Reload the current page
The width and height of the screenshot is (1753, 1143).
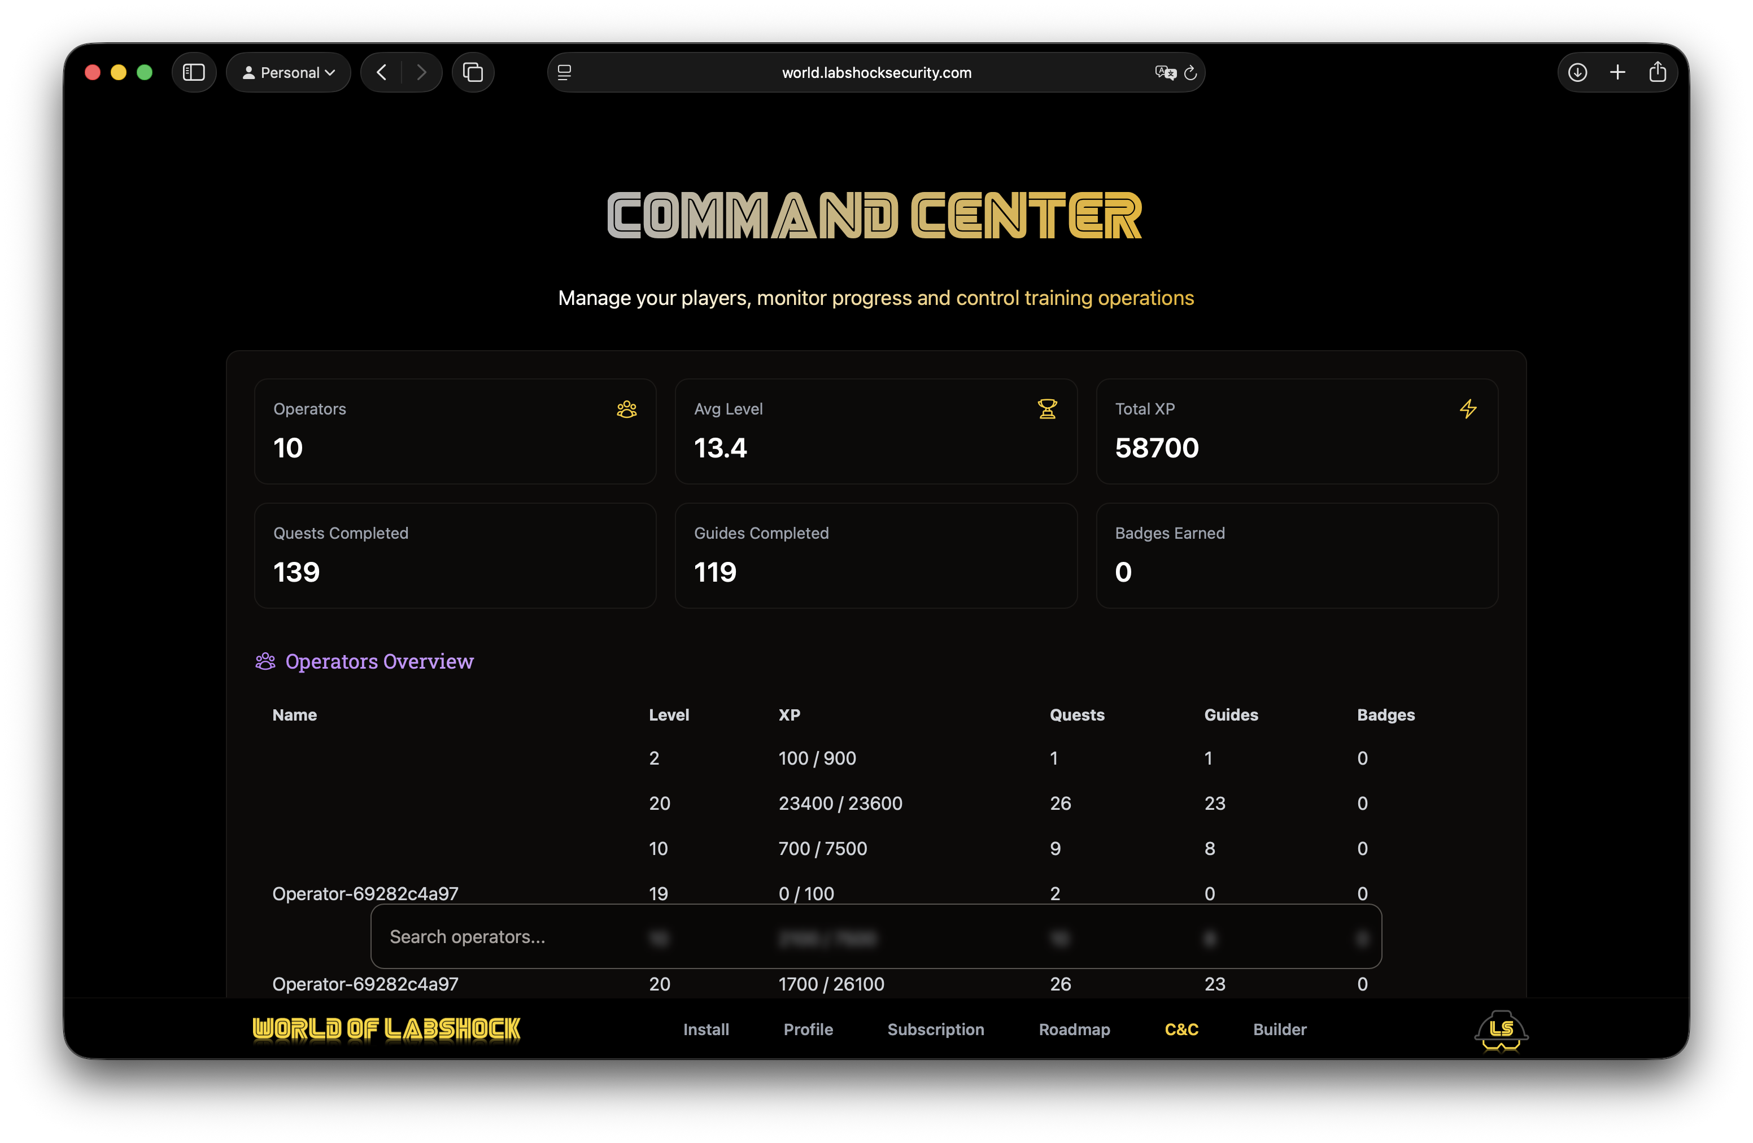(1191, 72)
